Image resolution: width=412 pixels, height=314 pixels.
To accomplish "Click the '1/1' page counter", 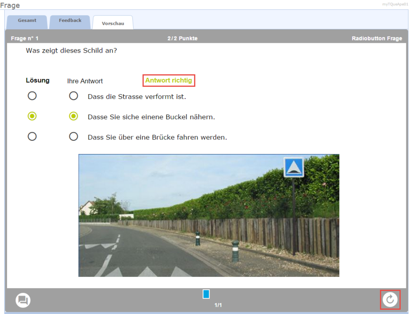I will [x=218, y=305].
